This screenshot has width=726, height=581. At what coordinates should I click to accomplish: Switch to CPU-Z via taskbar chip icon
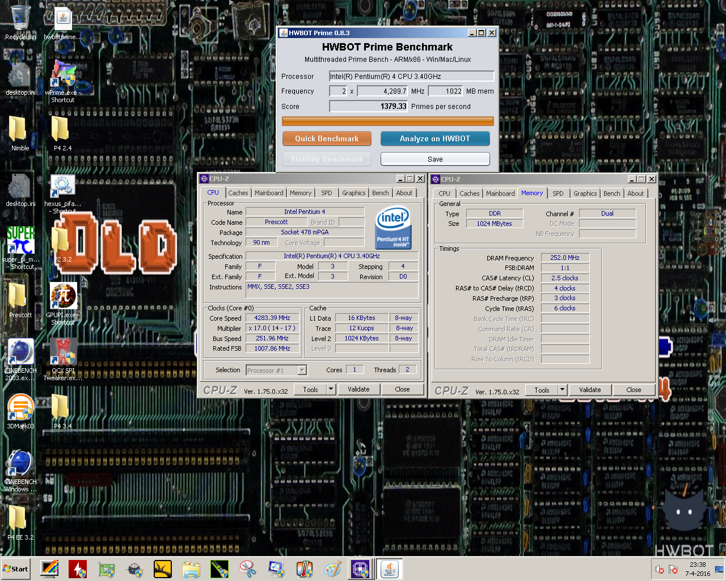pyautogui.click(x=361, y=569)
